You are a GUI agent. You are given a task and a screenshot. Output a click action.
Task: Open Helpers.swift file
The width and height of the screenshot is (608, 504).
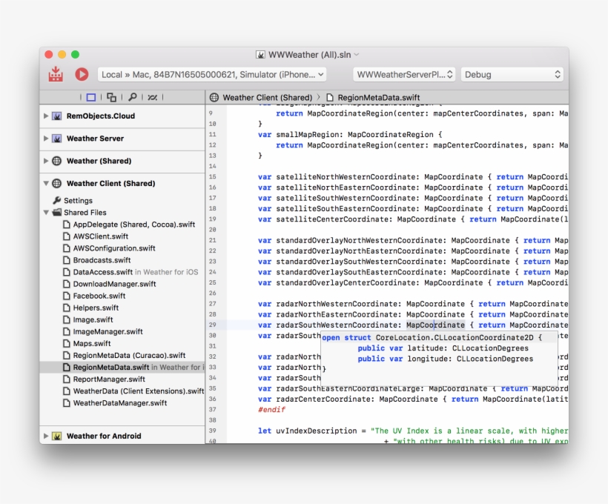(x=96, y=308)
